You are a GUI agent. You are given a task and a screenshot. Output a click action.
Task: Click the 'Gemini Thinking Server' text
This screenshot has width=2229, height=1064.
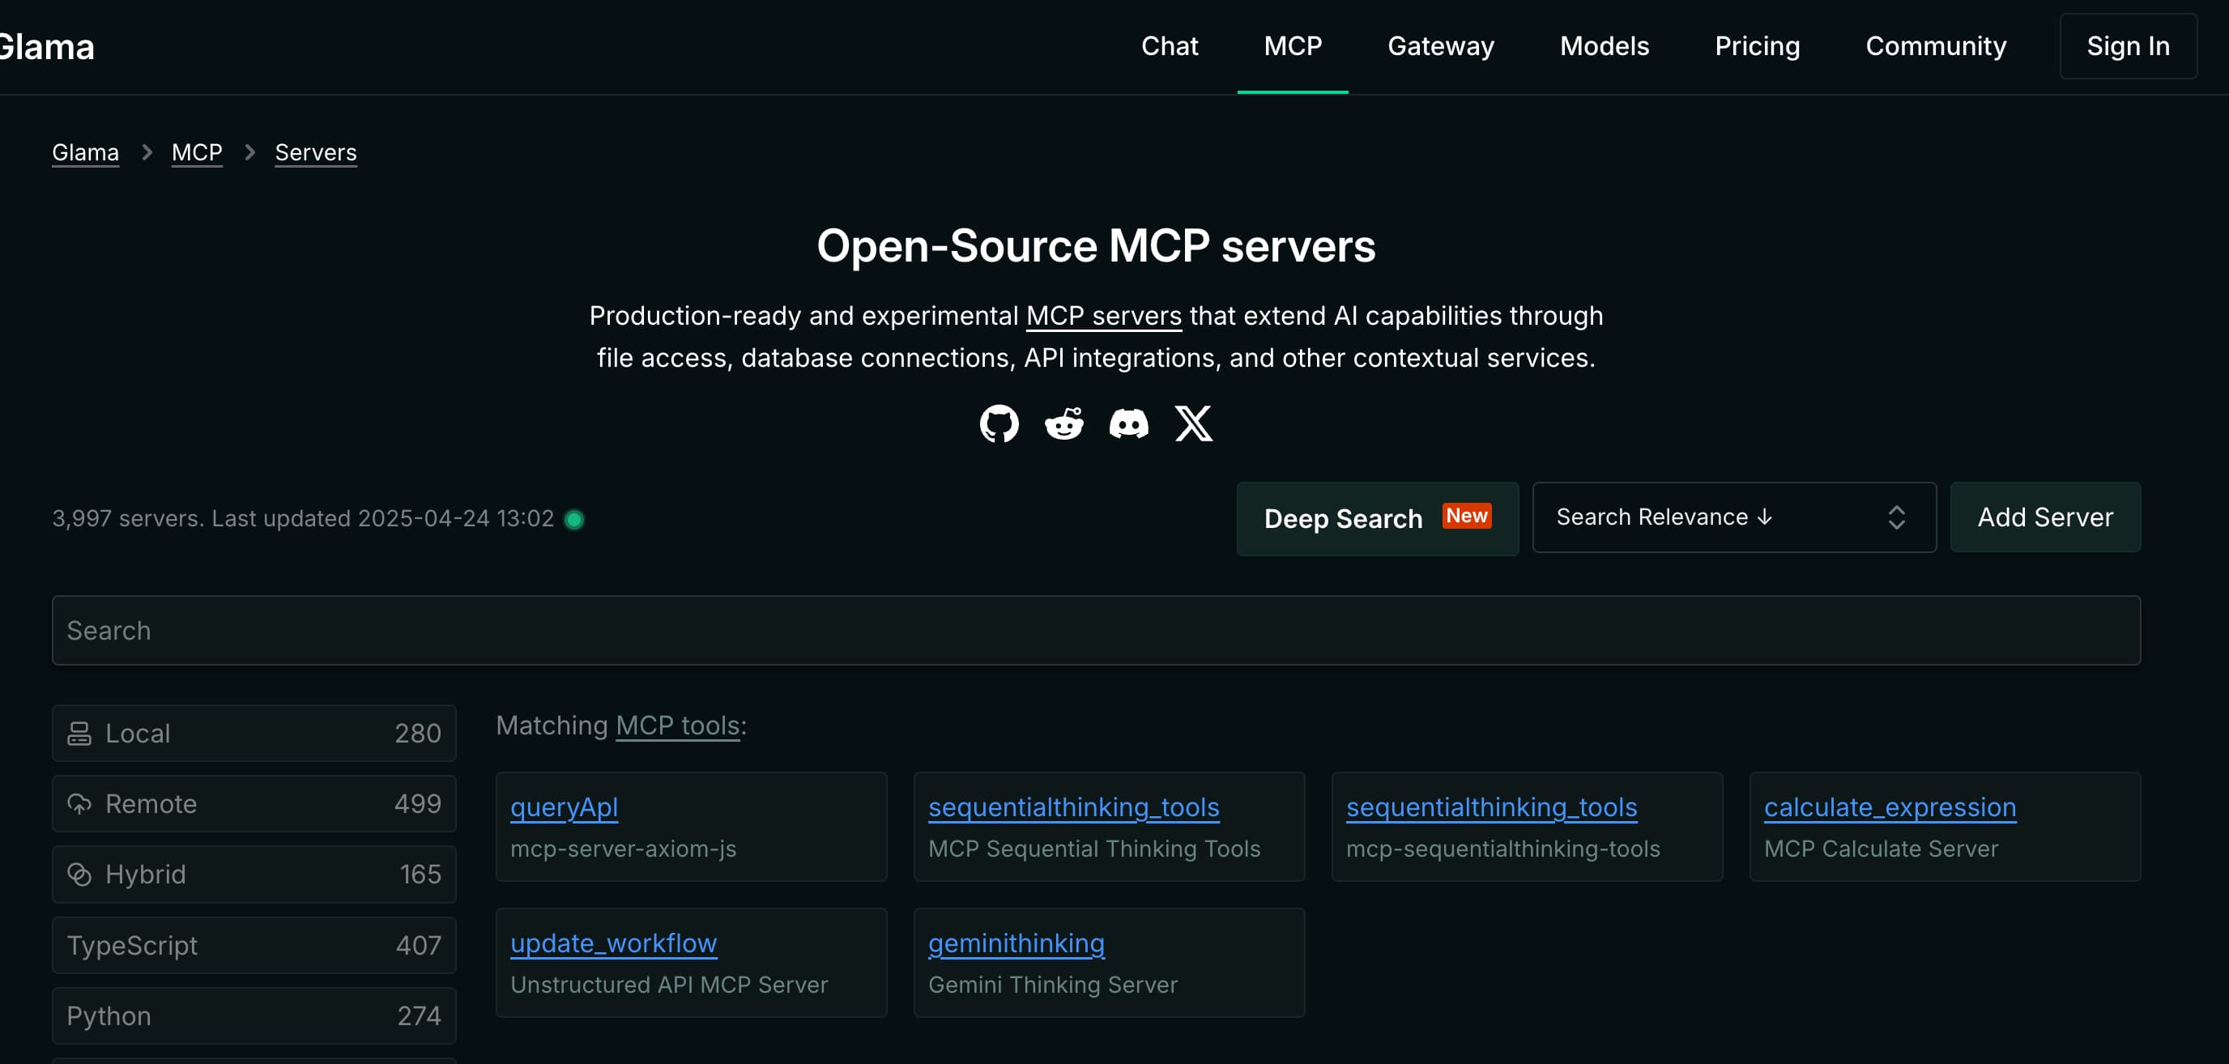click(1052, 985)
